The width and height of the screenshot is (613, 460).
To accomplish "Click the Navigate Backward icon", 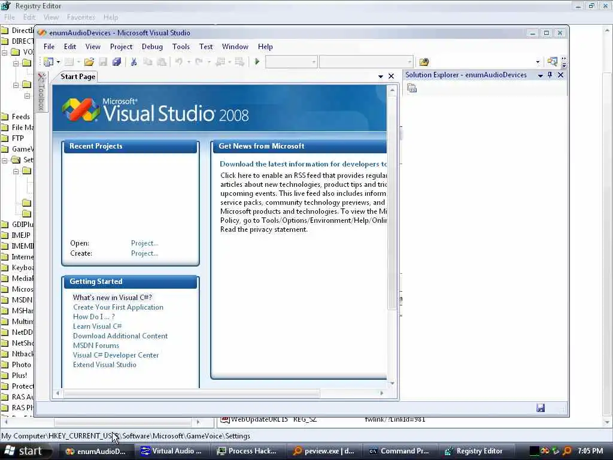I will tap(220, 62).
